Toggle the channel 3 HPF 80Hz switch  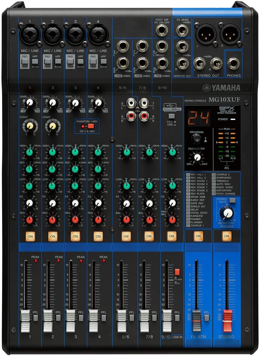coord(80,62)
